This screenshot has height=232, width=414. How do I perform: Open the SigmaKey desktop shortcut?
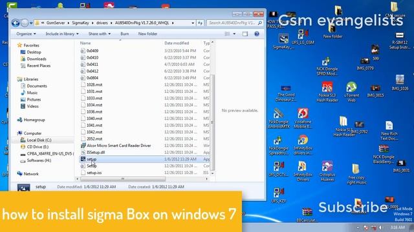point(283,42)
